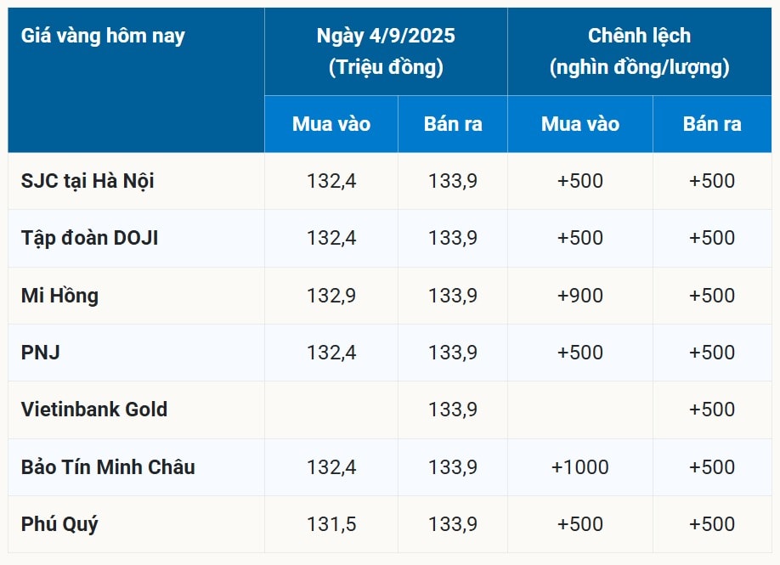Click the +900 difference for Mi Hồng

pos(580,296)
